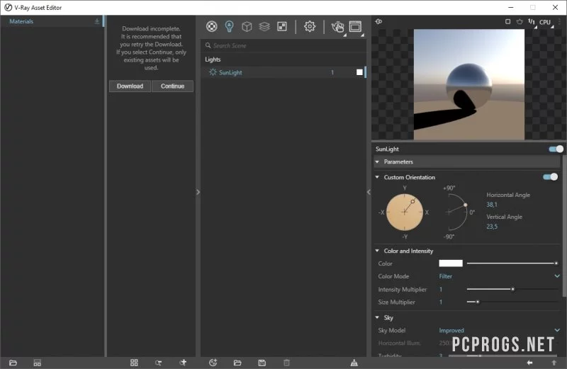Show the V-Ray Frame Buffer window icon

pos(355,26)
